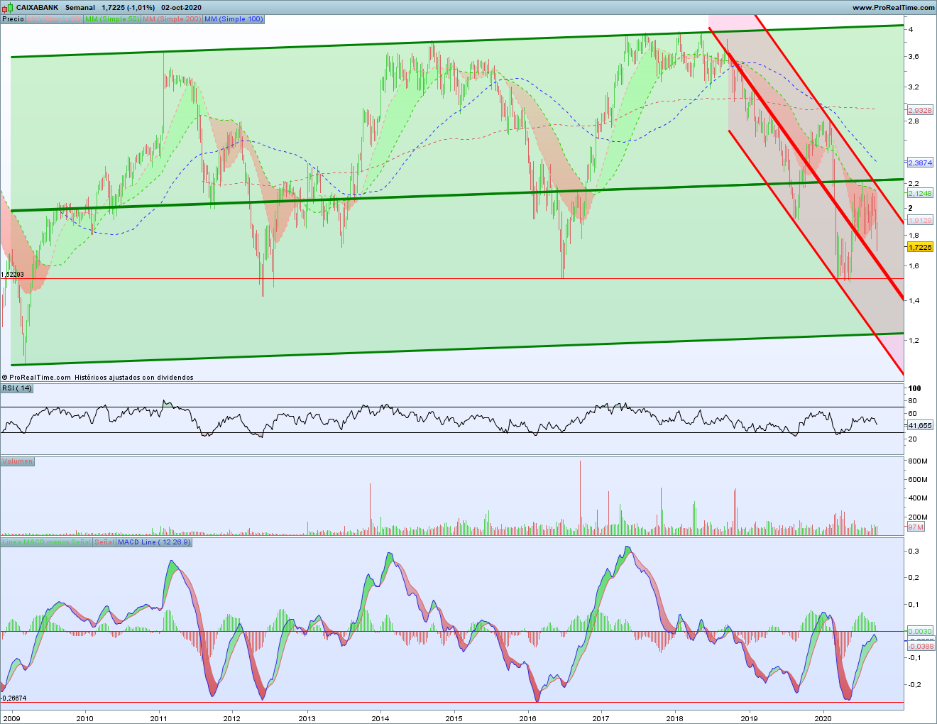Click the blue 2,3874 price tag
Screen dimensions: 937x724
920,163
